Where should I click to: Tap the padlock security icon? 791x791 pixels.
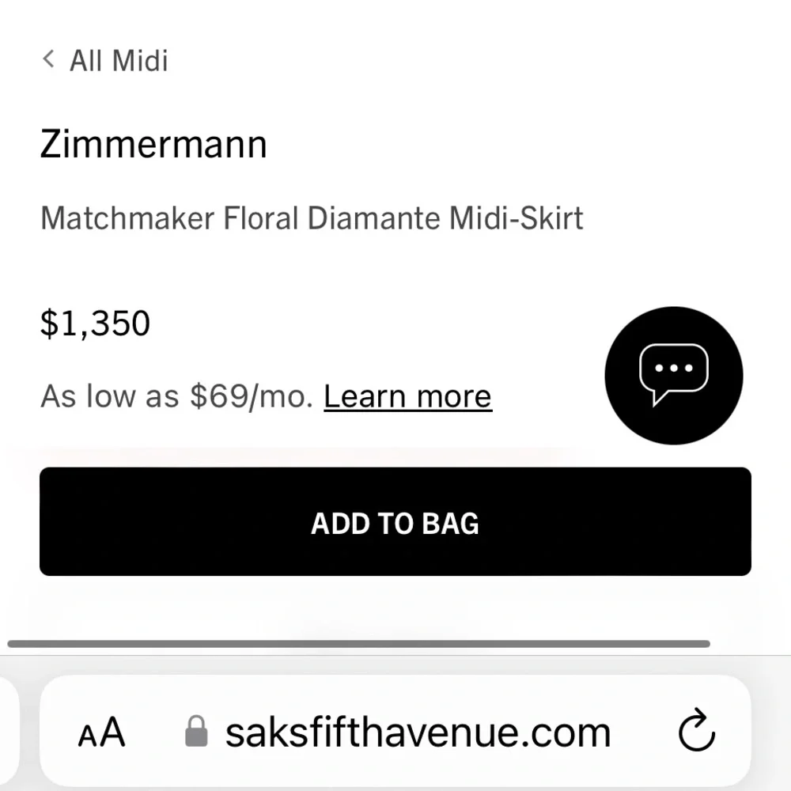(x=196, y=731)
